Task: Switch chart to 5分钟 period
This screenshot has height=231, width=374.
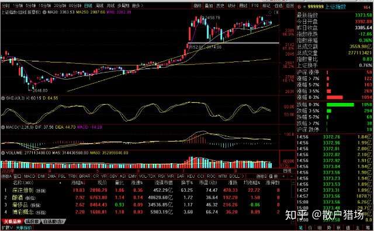Action: 31,5
